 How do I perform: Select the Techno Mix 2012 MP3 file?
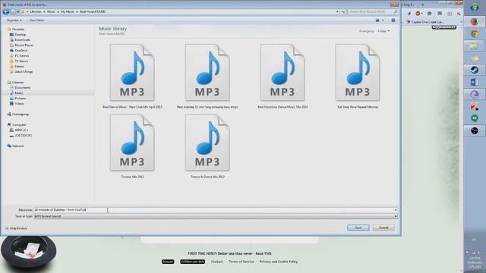132,146
